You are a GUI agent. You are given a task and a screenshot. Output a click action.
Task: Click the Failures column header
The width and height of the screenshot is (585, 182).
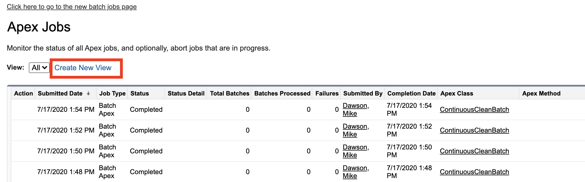[x=327, y=94]
